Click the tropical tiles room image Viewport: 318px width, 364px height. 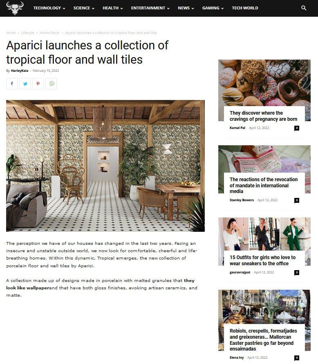click(x=105, y=166)
